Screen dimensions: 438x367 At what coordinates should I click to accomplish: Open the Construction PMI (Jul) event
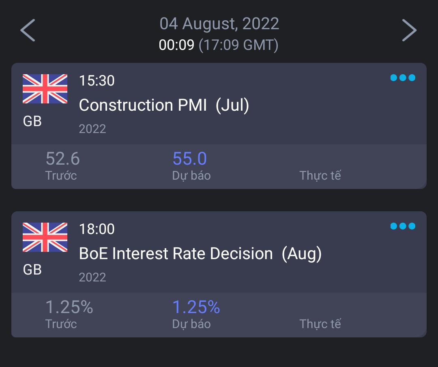click(x=164, y=105)
